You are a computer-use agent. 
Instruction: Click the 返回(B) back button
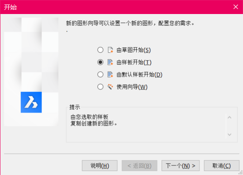click(x=139, y=166)
